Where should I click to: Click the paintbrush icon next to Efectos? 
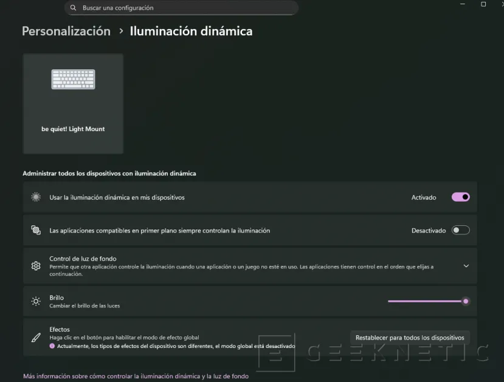click(36, 337)
